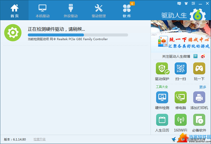This screenshot has width=211, height=144.
Task: Open the feedback chat bubble icon
Action: click(x=179, y=3)
